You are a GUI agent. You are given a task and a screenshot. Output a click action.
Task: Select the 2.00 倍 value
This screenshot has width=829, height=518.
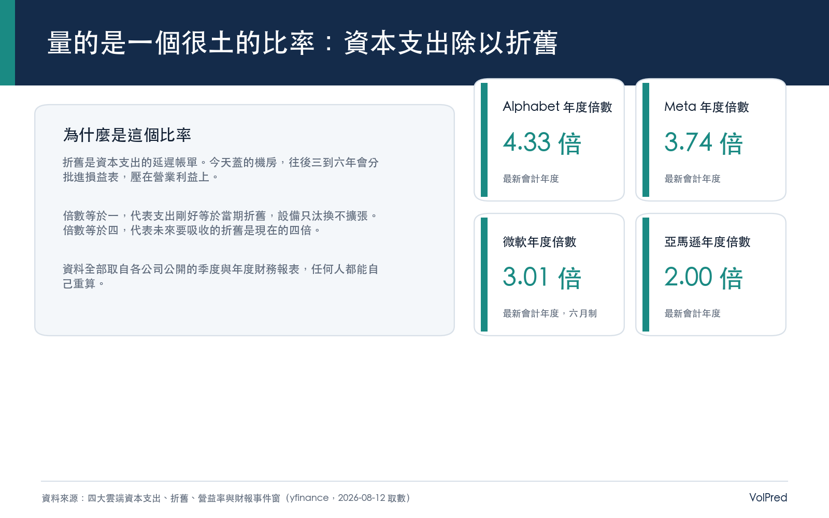click(704, 278)
